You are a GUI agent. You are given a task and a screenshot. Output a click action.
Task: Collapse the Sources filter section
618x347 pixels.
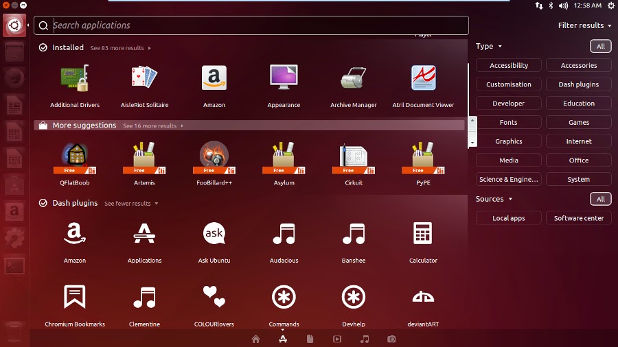tap(494, 199)
